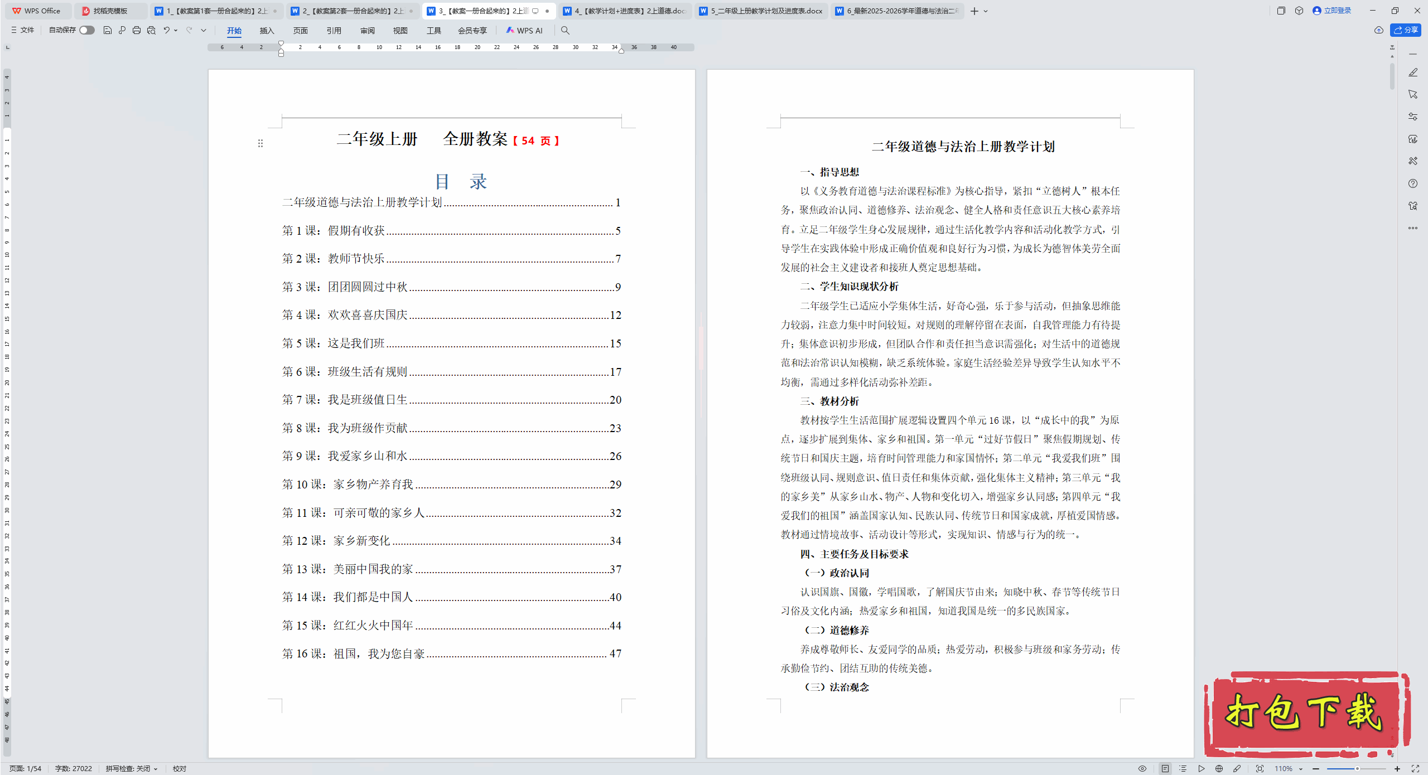Enter full screen mode from the status bar
This screenshot has height=775, width=1428.
click(x=1415, y=768)
